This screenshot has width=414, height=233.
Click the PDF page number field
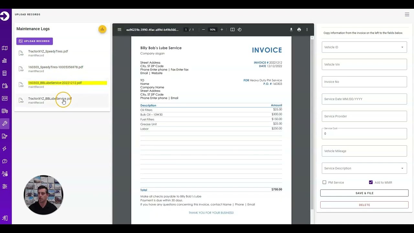coord(186,29)
